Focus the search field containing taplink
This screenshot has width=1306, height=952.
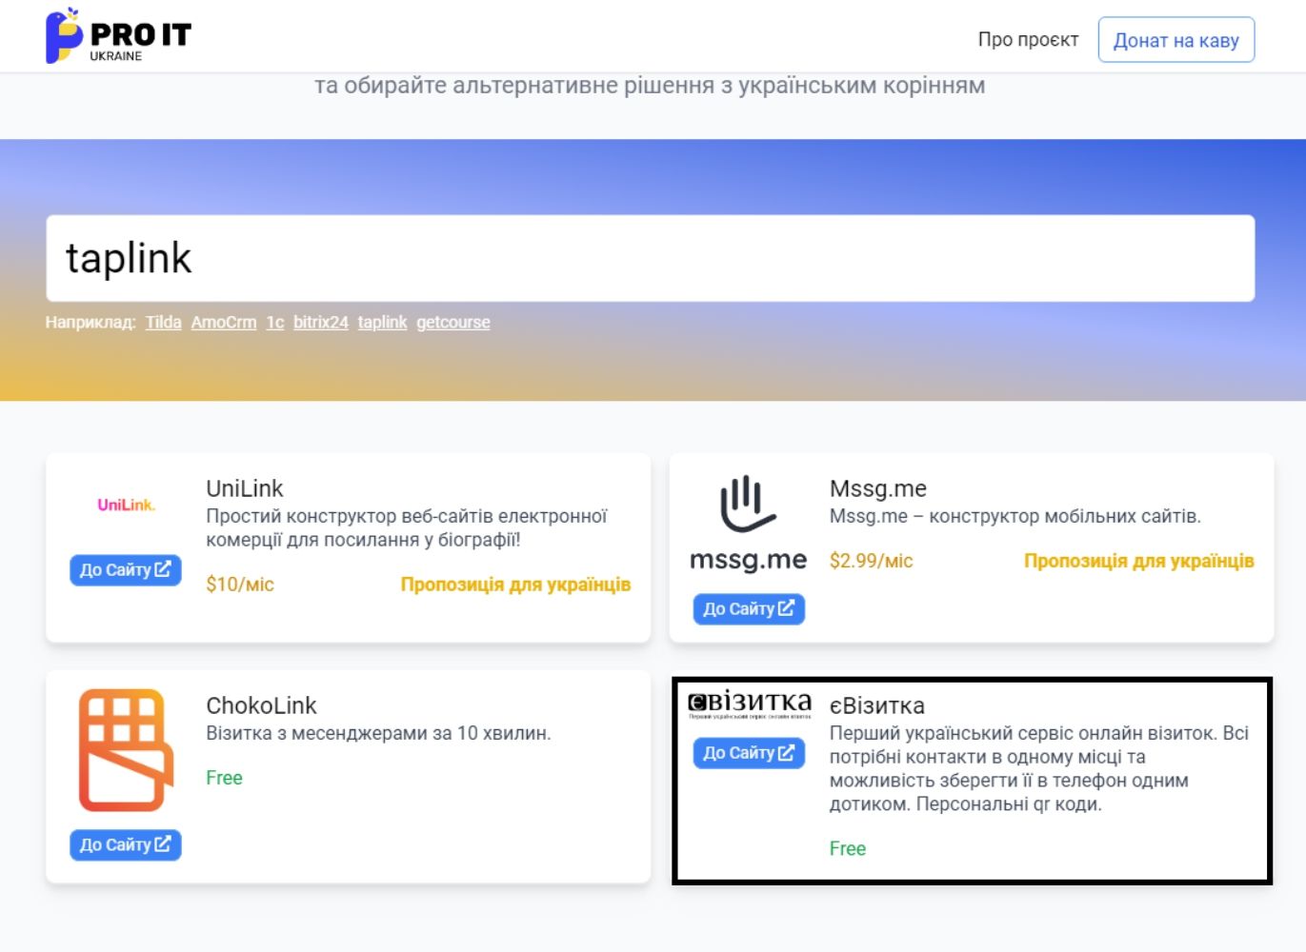coord(650,259)
